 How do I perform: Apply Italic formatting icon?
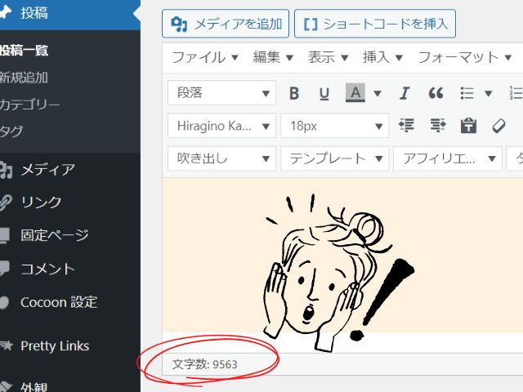pyautogui.click(x=404, y=93)
